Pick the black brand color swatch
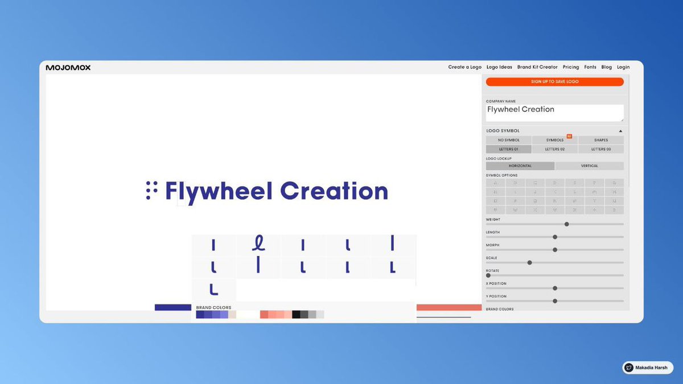This screenshot has height=384, width=683. [296, 315]
